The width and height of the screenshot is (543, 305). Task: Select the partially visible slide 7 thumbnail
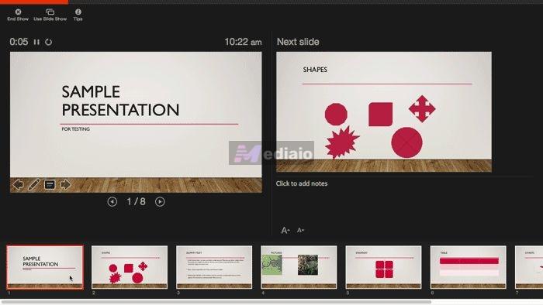coord(529,267)
